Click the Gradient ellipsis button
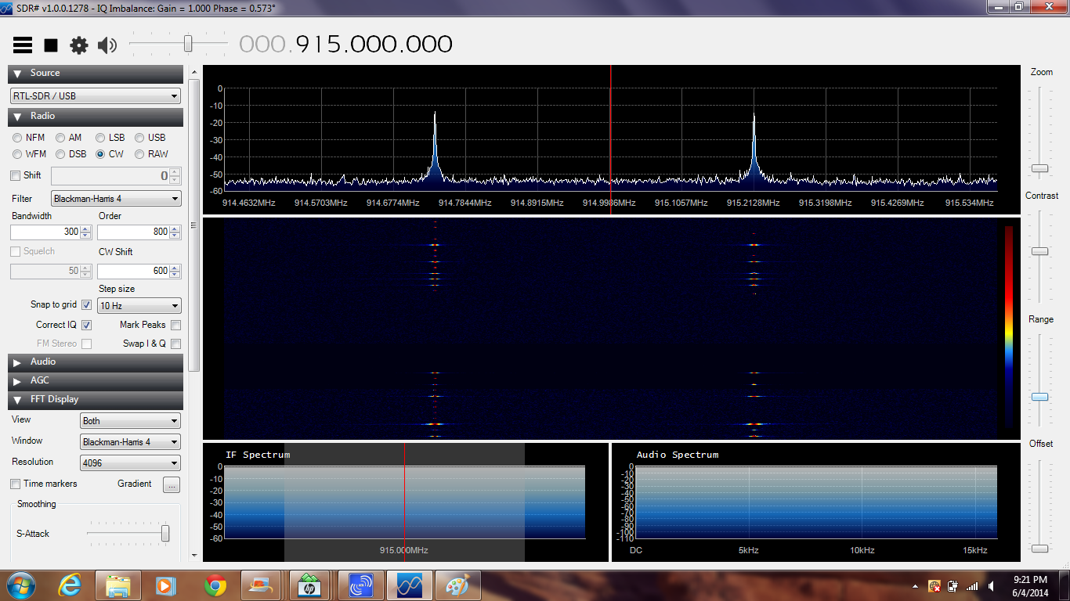This screenshot has width=1070, height=601. click(172, 484)
